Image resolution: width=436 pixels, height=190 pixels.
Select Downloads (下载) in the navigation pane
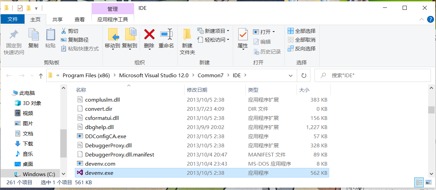tap(24, 144)
